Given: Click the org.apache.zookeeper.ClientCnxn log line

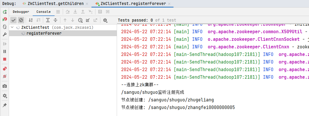Looking at the screenshot, I should [x=215, y=47].
